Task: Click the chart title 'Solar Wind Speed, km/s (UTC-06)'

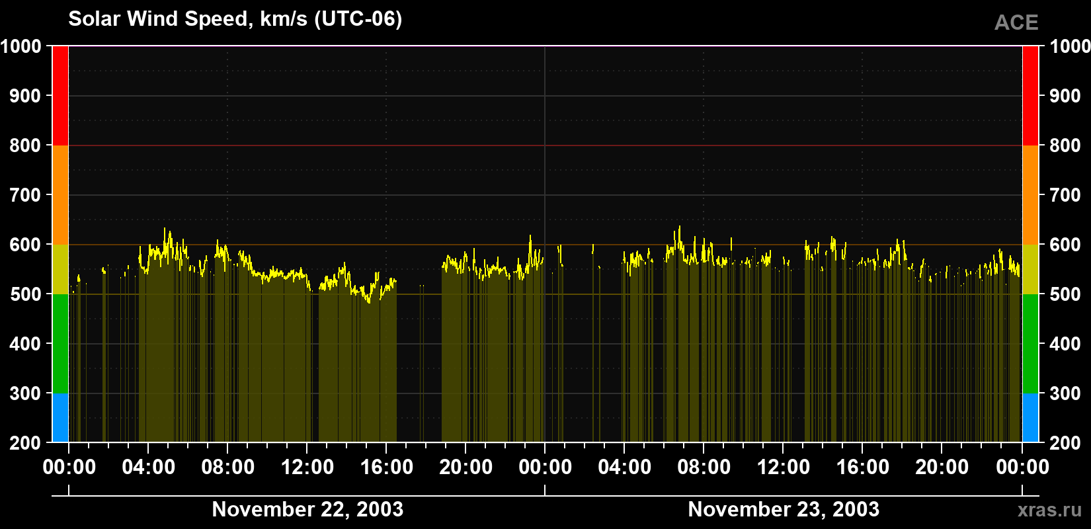Action: (235, 19)
